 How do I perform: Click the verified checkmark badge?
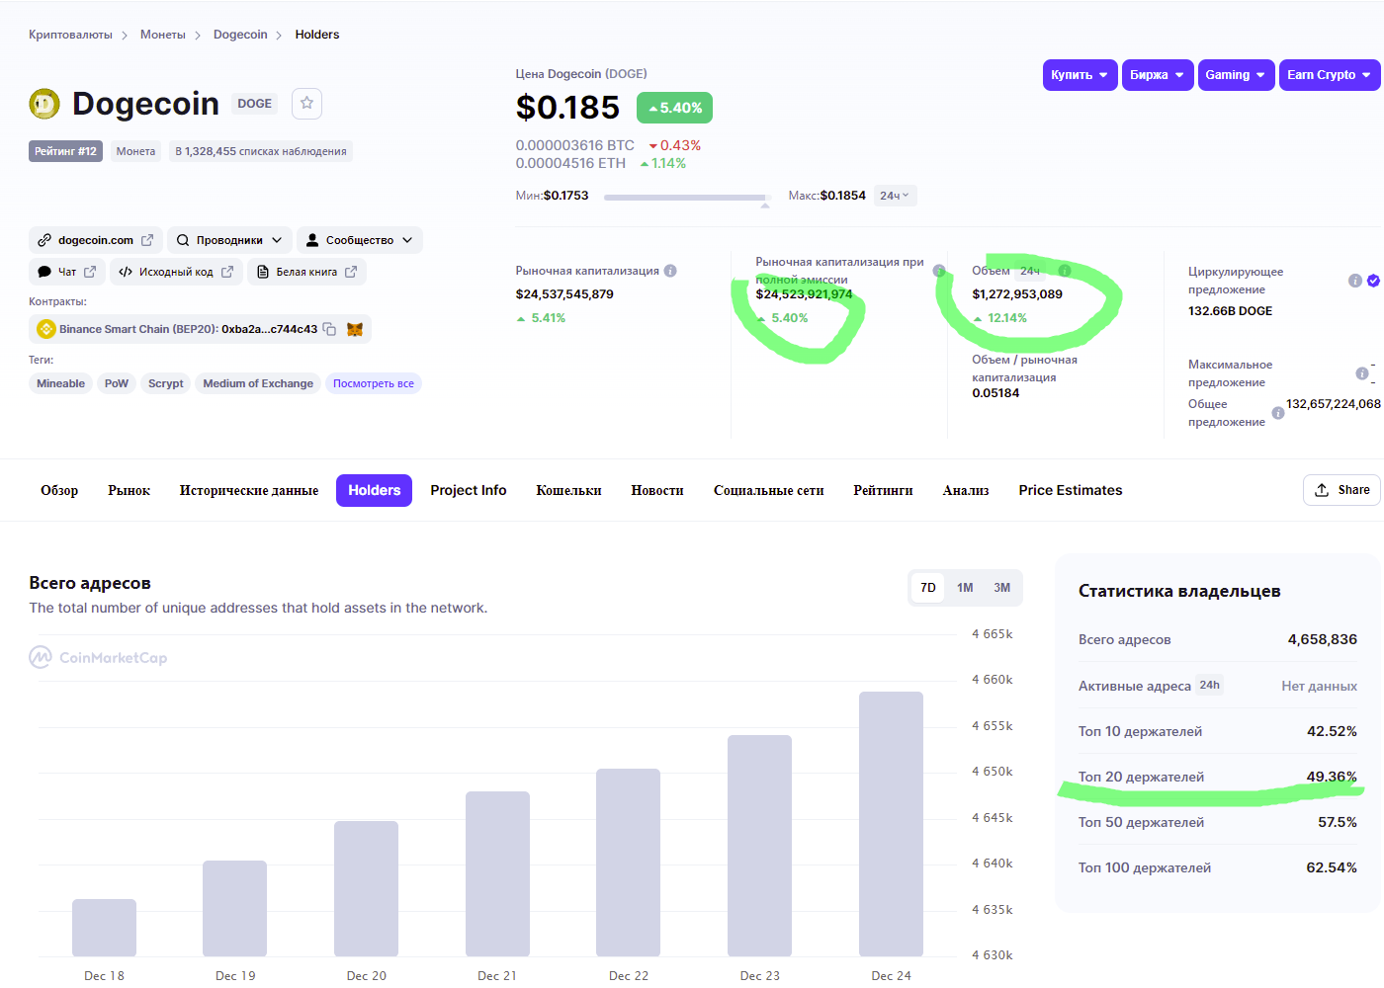click(x=1373, y=281)
